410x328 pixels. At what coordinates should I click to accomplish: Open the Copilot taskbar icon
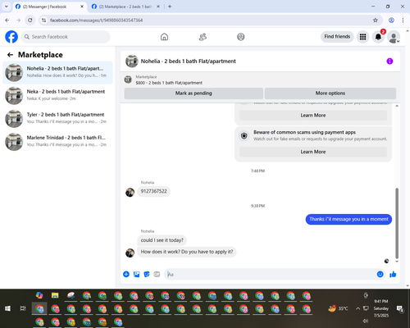[39, 295]
